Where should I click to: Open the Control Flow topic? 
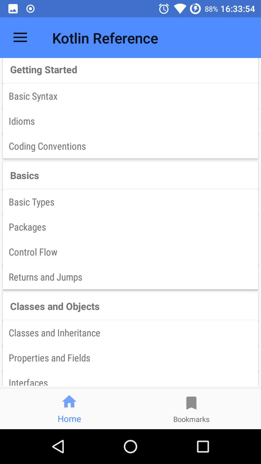click(x=130, y=252)
